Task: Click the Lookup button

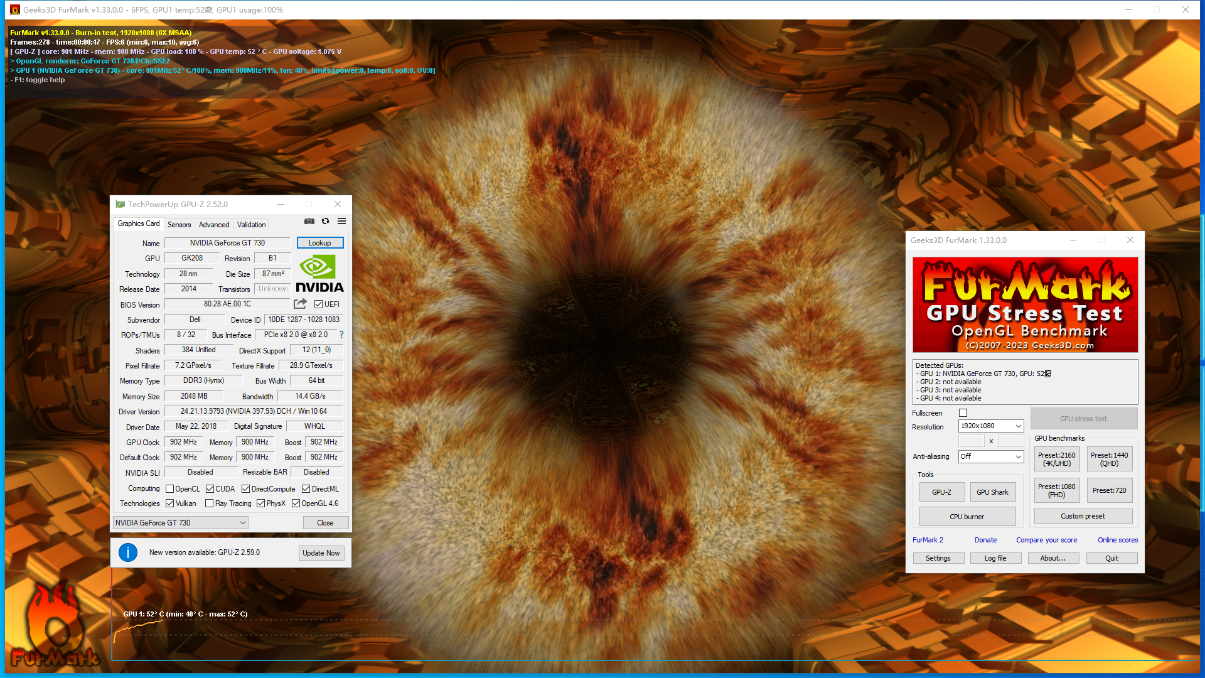Action: [x=320, y=243]
